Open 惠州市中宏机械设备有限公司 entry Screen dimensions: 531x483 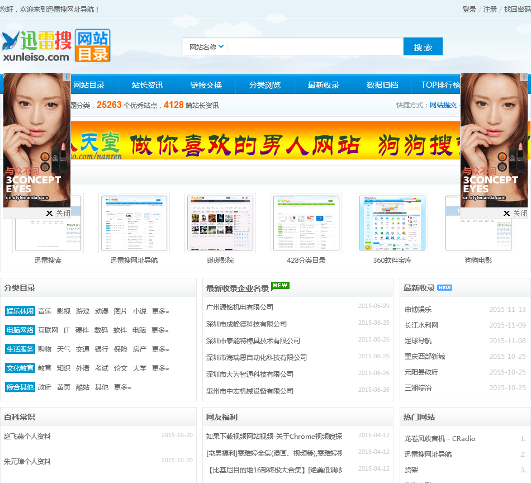click(250, 391)
